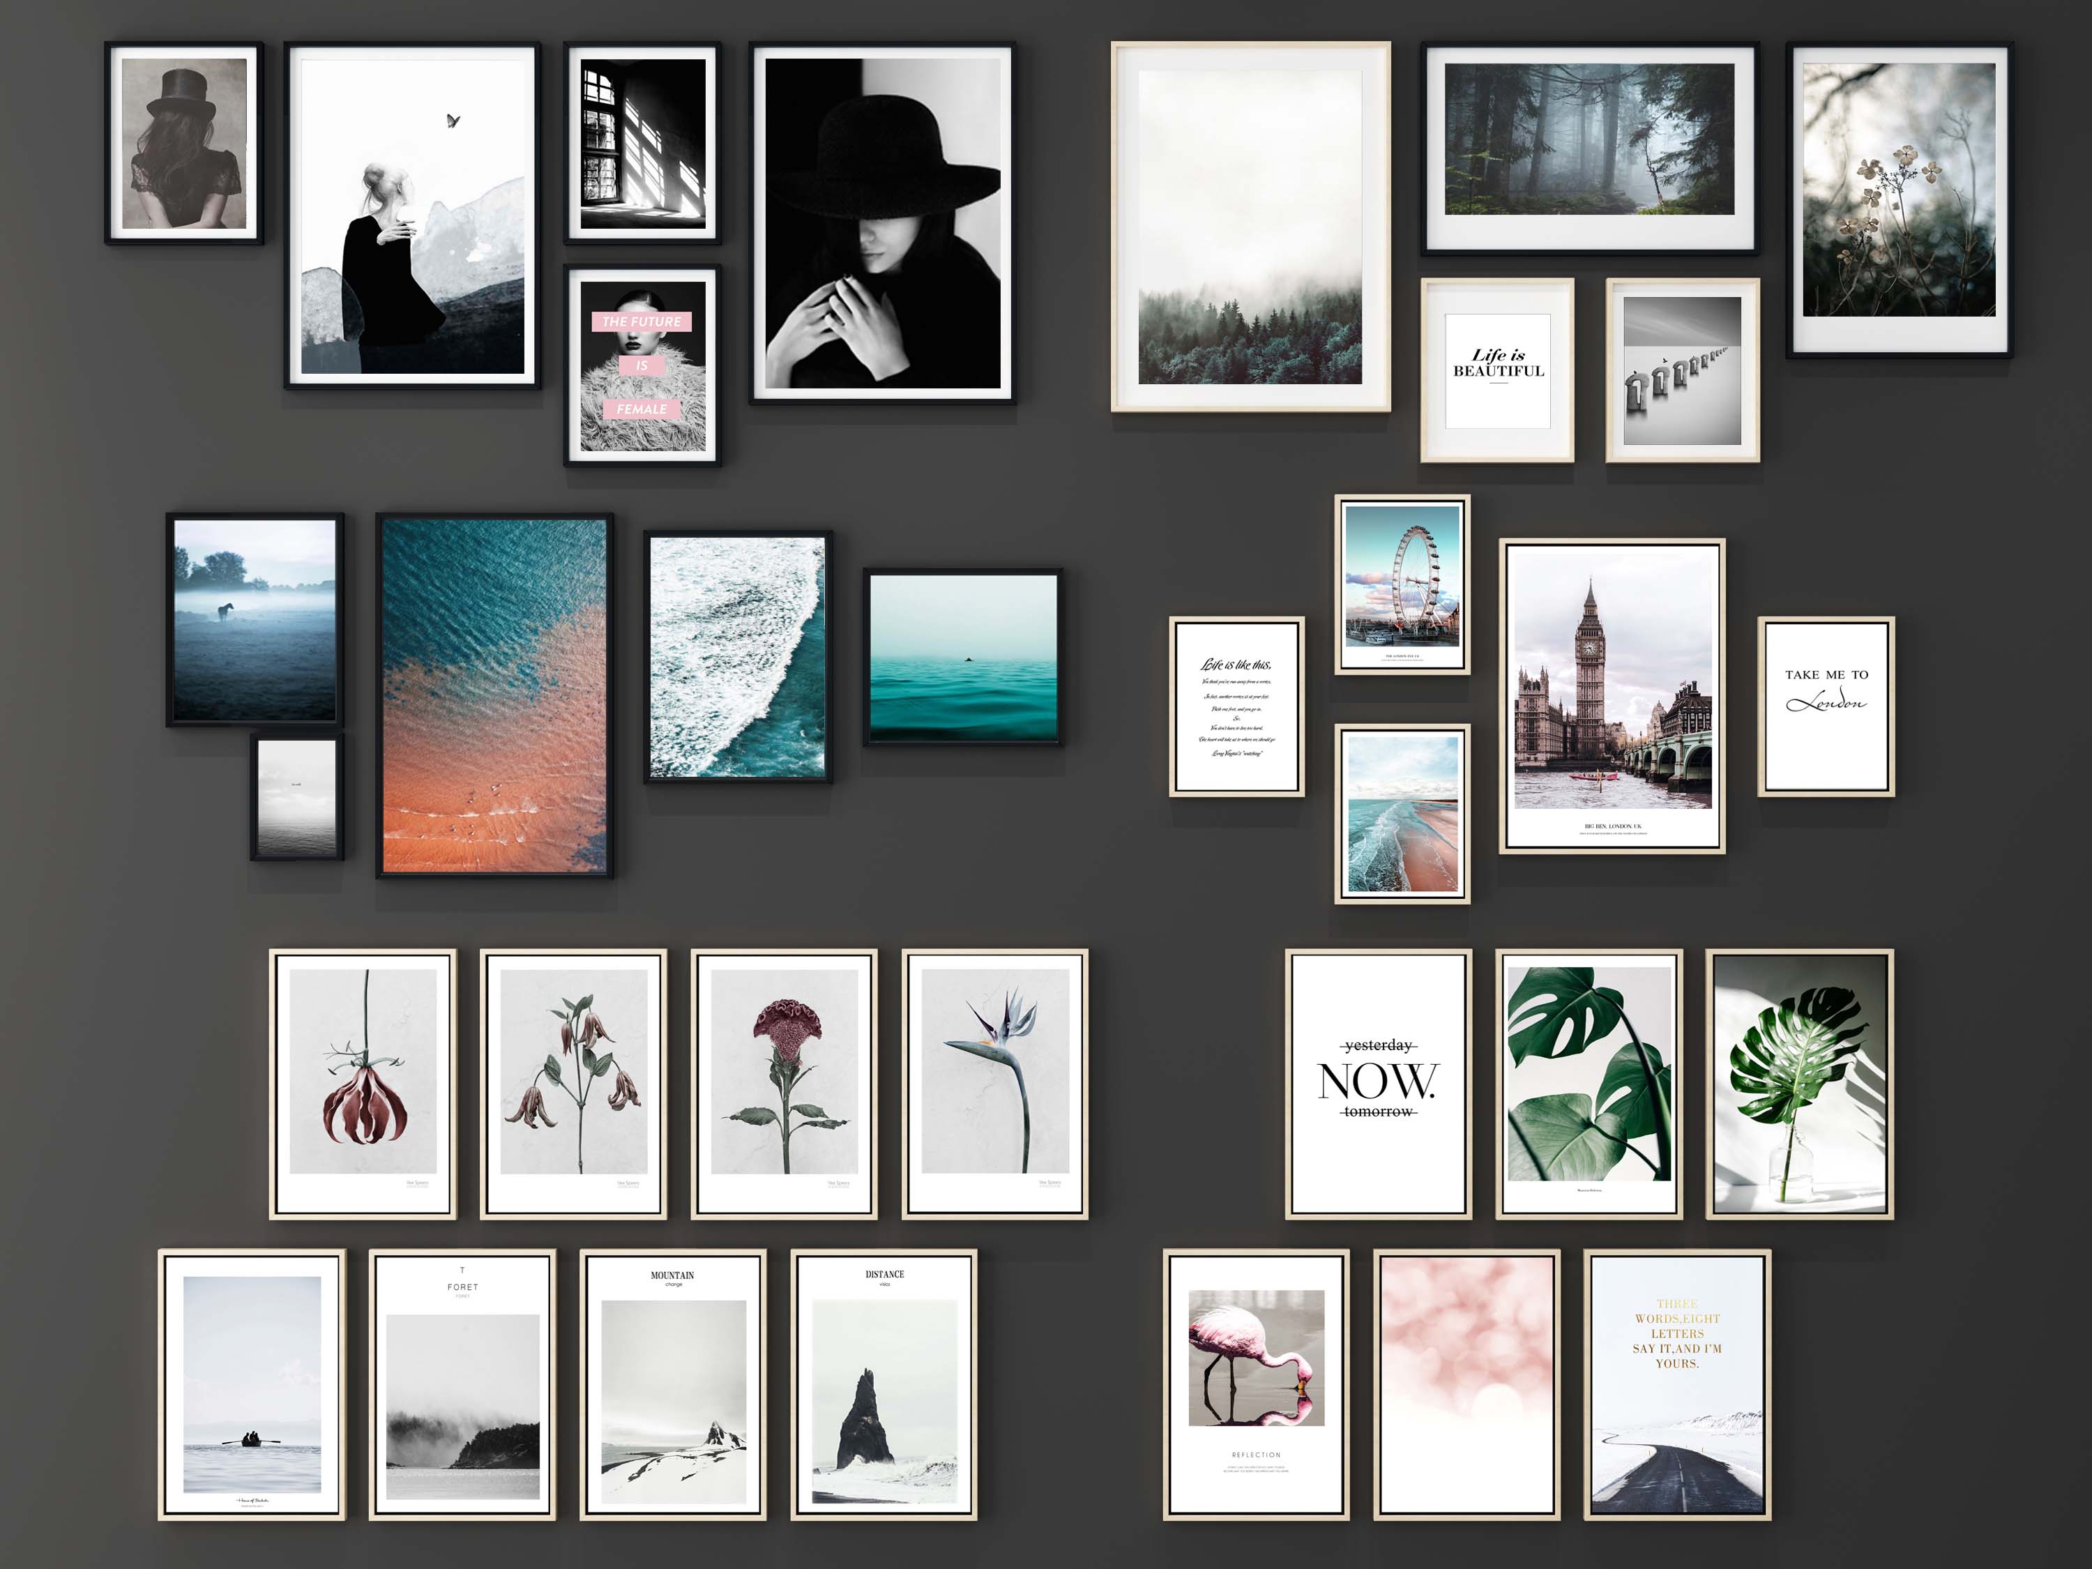
Task: Select the horse in blue fog picture
Action: [x=255, y=621]
